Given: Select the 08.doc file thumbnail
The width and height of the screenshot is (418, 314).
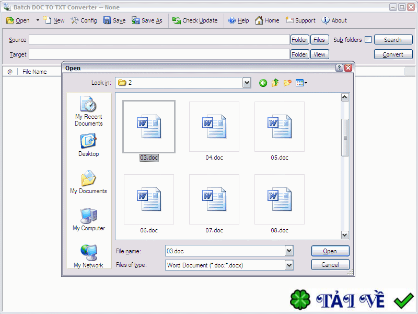Looking at the screenshot, I should [280, 199].
